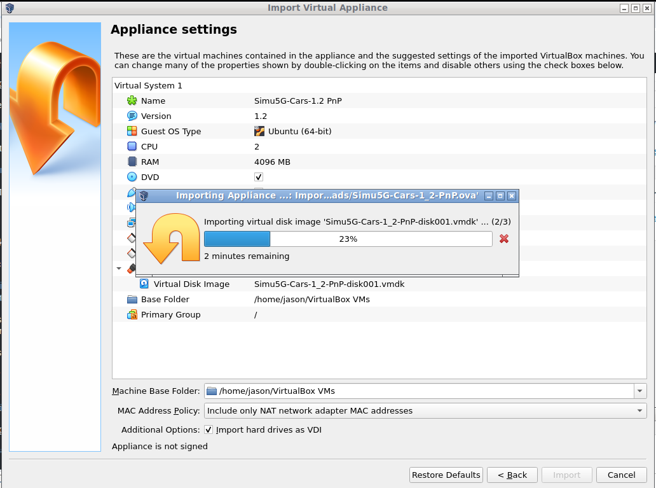The image size is (656, 488).
Task: Click the "Version" label
Action: pyautogui.click(x=156, y=116)
